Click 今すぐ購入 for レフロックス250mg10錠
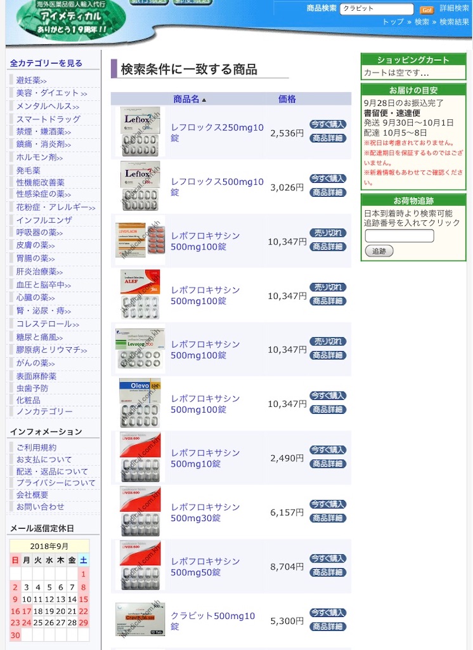The height and width of the screenshot is (650, 473). pyautogui.click(x=328, y=124)
